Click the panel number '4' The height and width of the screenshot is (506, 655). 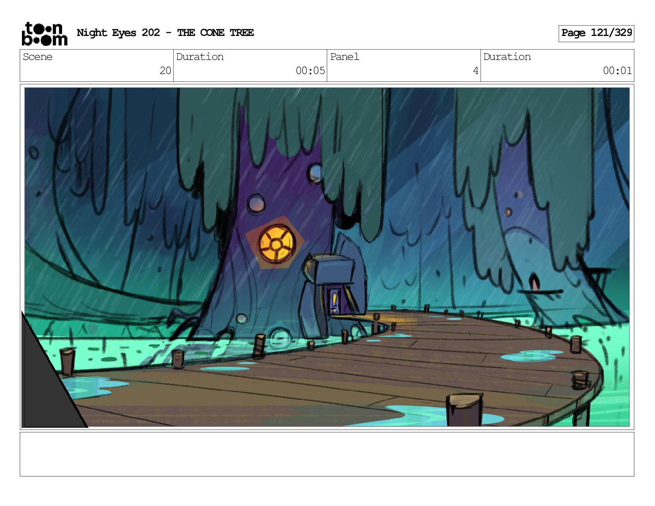coord(476,71)
